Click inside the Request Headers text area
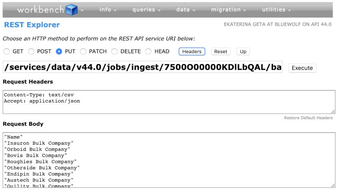The height and width of the screenshot is (190, 339). coord(169,102)
